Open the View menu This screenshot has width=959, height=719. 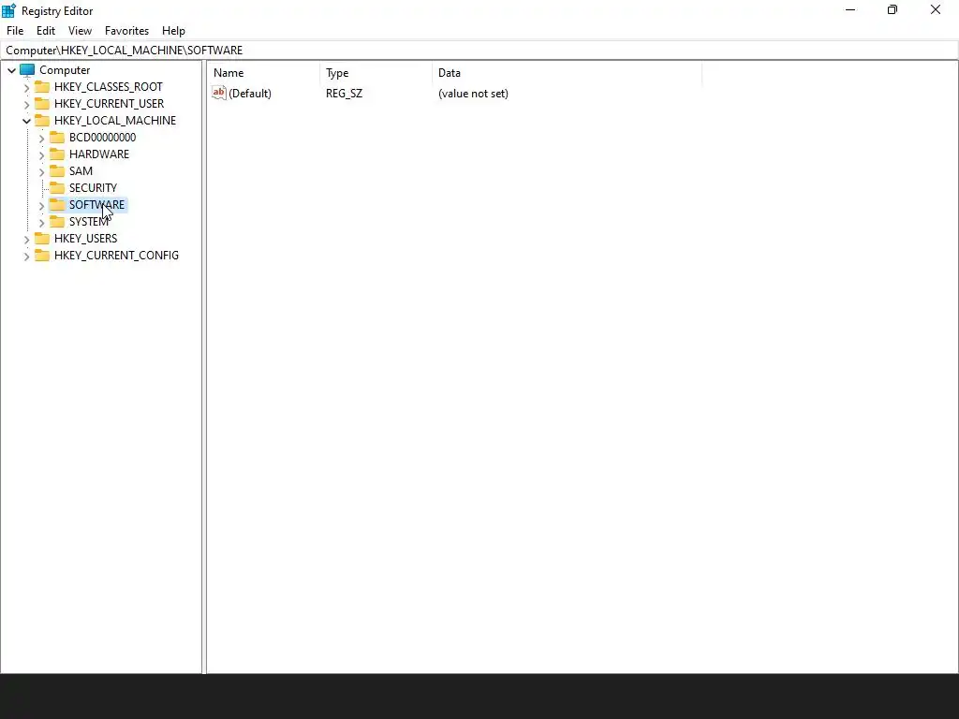coord(80,31)
